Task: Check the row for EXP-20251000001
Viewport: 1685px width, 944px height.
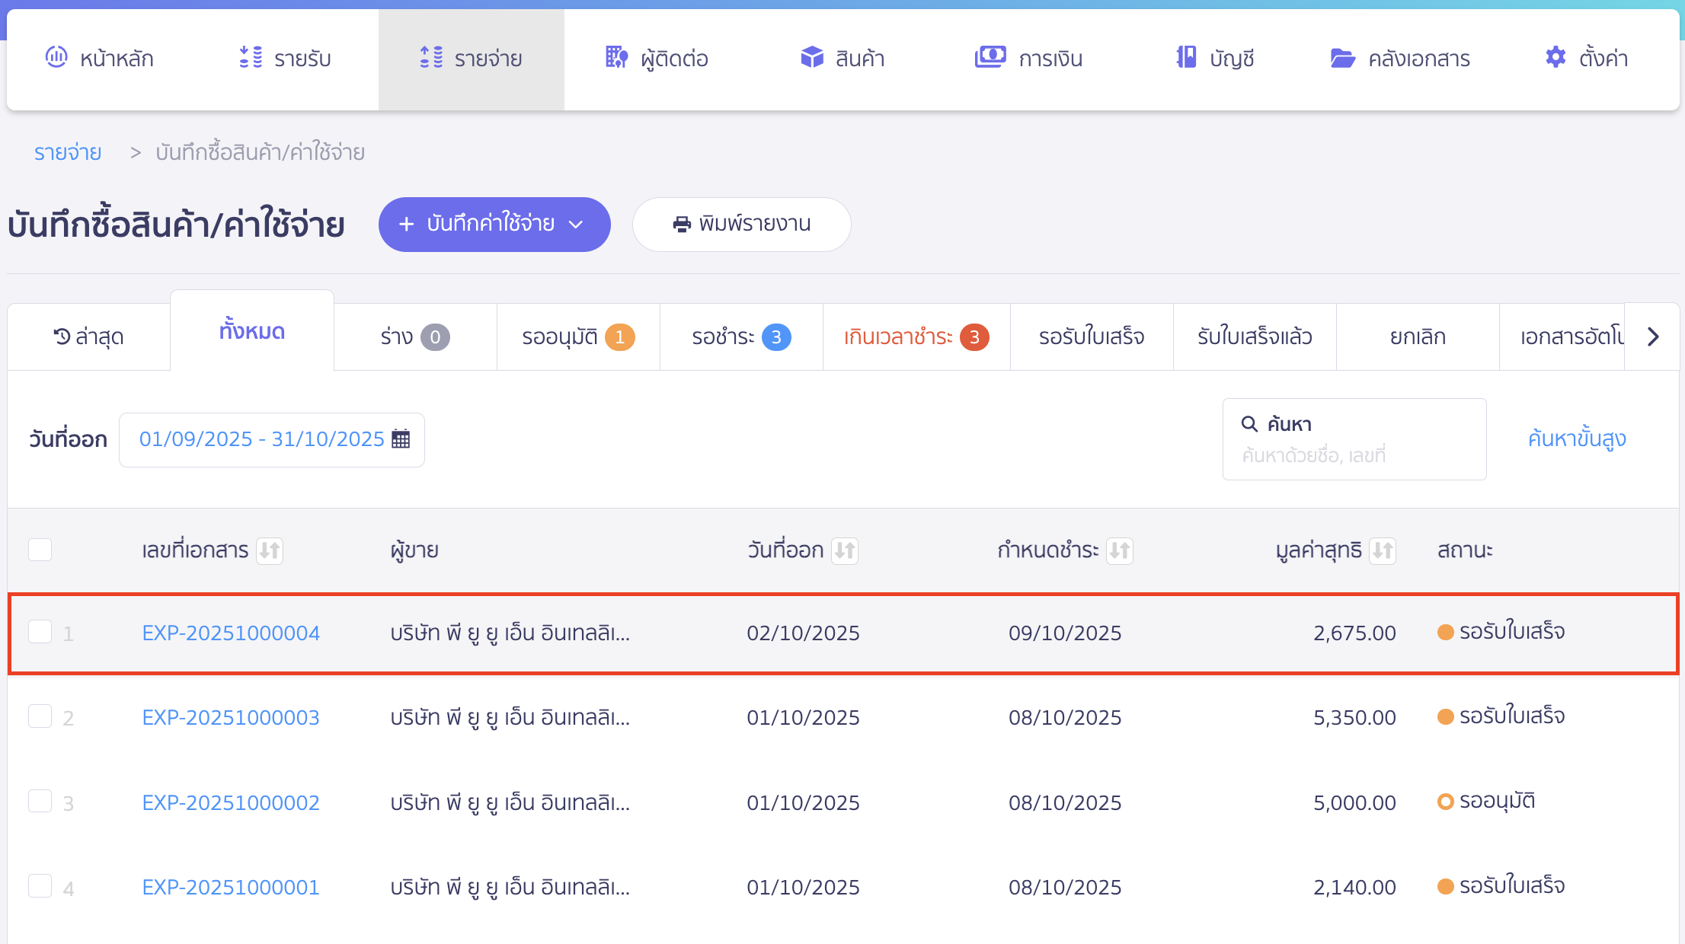Action: click(x=40, y=886)
